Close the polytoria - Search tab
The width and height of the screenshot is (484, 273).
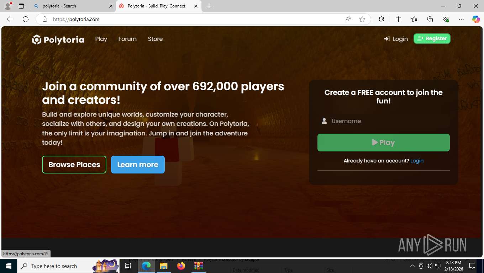click(x=111, y=6)
